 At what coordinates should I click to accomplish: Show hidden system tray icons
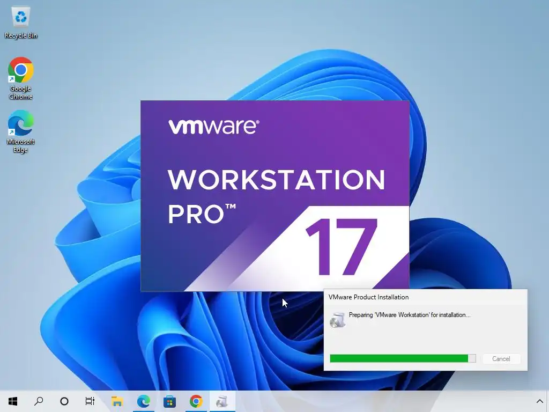(539, 401)
